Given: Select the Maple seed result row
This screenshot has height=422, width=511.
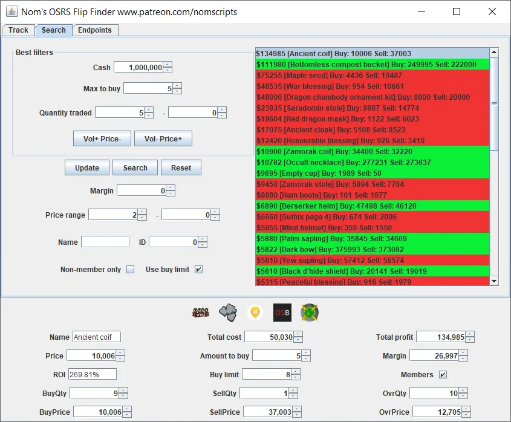Looking at the screenshot, I should (373, 76).
